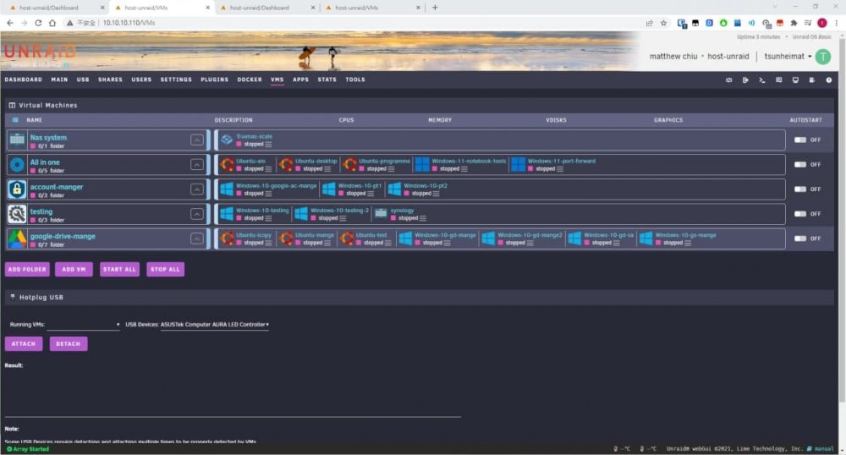Open the Dashboard menu
This screenshot has width=846, height=455.
click(23, 79)
